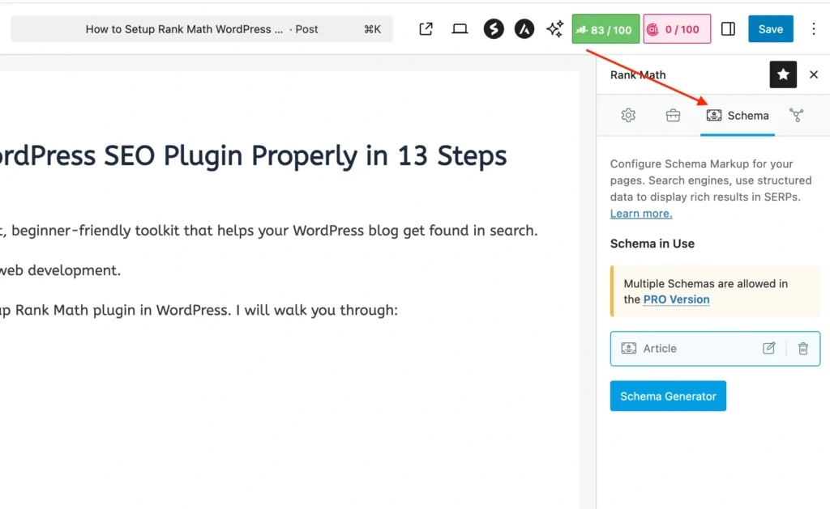Open the Astra settings icon
This screenshot has width=830, height=509.
pos(524,29)
